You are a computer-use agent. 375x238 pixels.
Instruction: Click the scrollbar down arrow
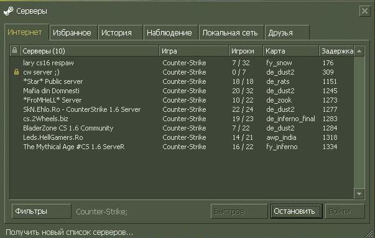[359, 193]
